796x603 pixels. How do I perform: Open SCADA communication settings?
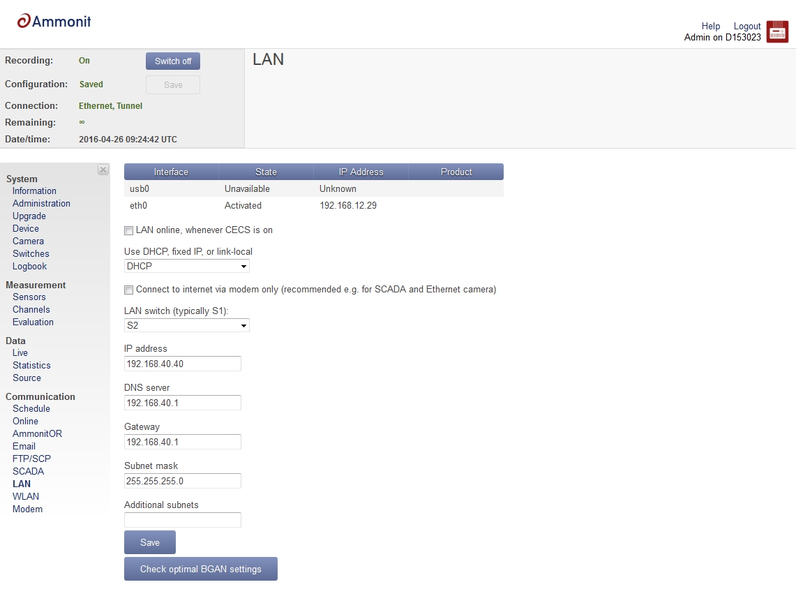(28, 471)
